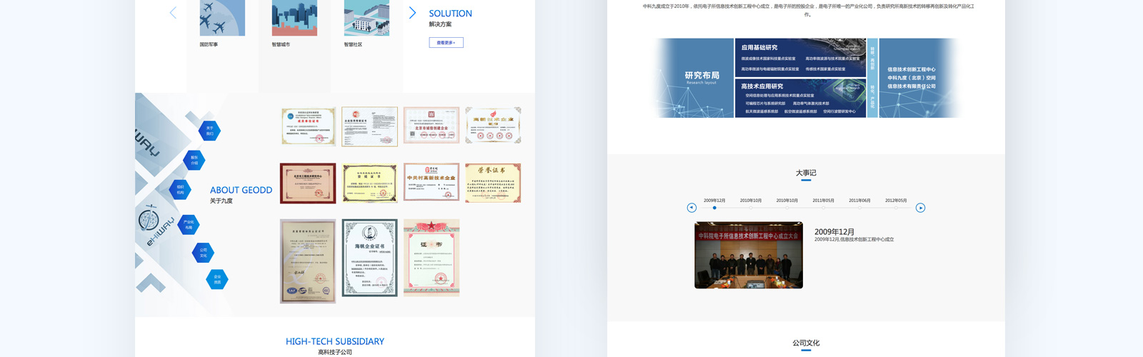Select the 股东介绍 hexagon icon

194,160
